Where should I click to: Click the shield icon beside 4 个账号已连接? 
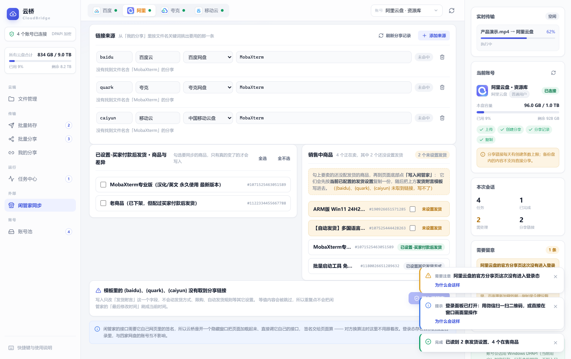pyautogui.click(x=12, y=34)
